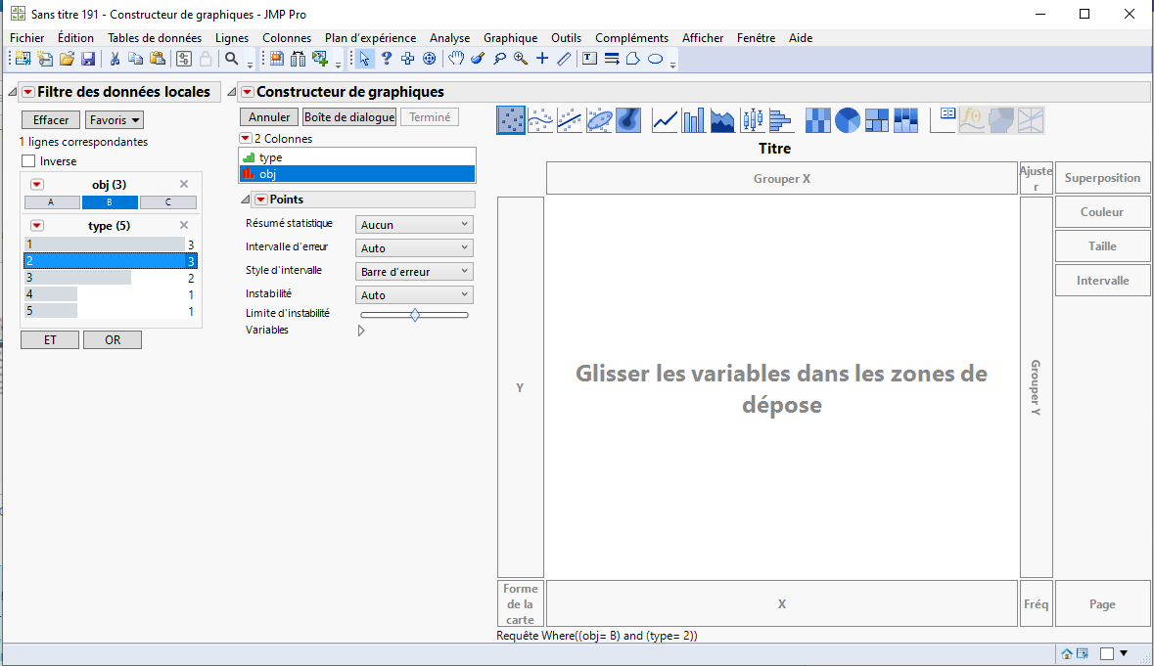
Task: Open the Favoris dropdown
Action: click(x=115, y=120)
